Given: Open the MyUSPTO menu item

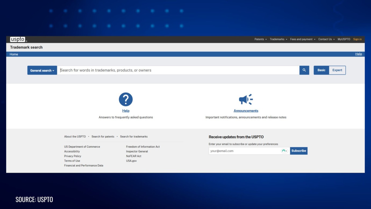Looking at the screenshot, I should (x=344, y=39).
